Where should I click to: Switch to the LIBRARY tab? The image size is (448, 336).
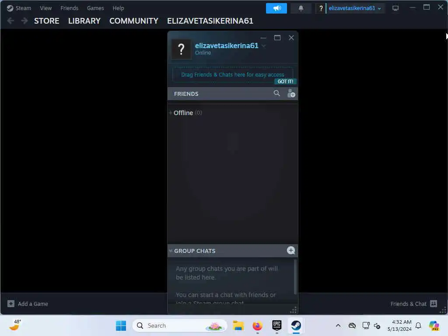coord(84,21)
